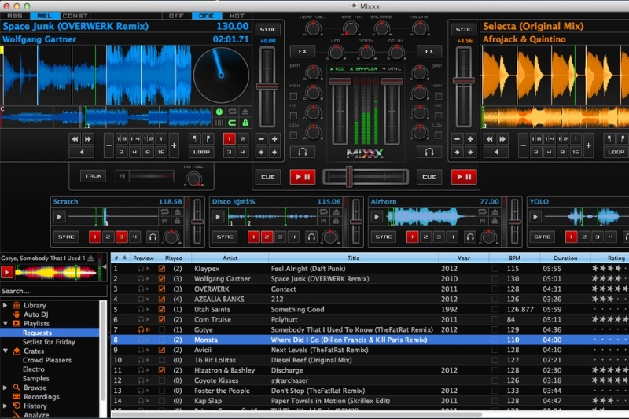Pause preview of Gotye track in list
629x419 pixels.
point(148,329)
